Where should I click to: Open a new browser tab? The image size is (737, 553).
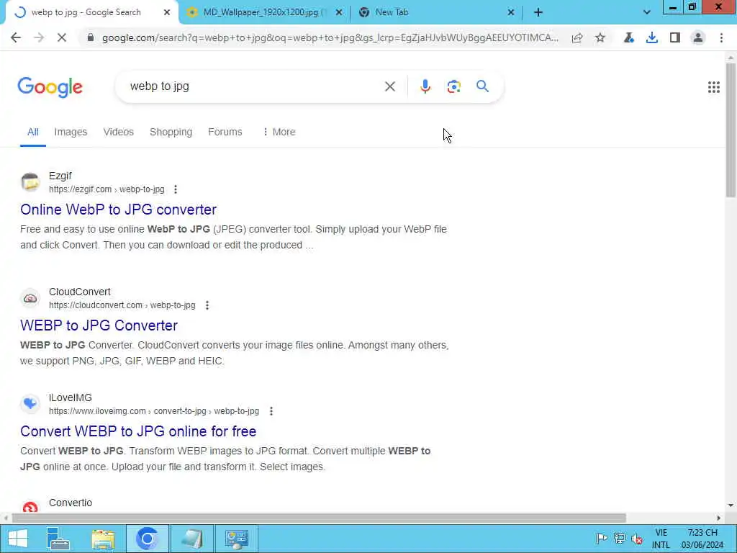[538, 13]
